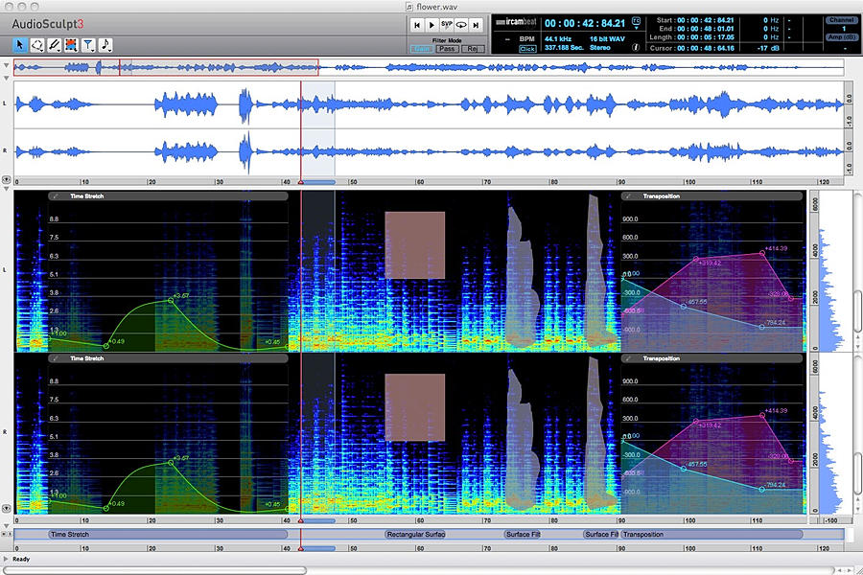
Task: Select pink rectangular filter region, left channel
Action: coord(415,245)
